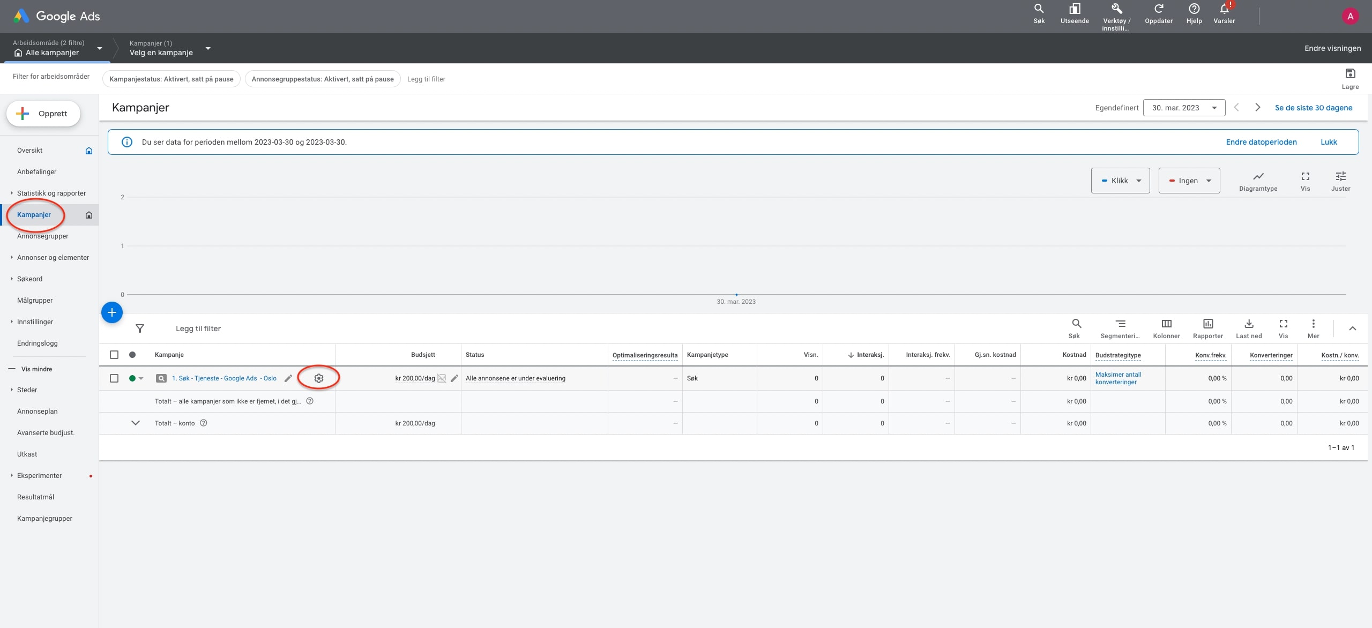The height and width of the screenshot is (628, 1372).
Task: Click the Diagramtype chart icon
Action: pyautogui.click(x=1258, y=177)
